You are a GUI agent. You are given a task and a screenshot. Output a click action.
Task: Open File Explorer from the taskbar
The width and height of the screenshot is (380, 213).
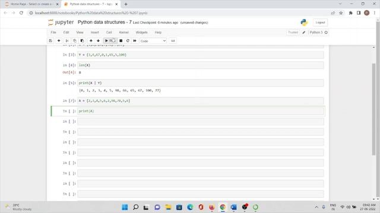(168, 207)
